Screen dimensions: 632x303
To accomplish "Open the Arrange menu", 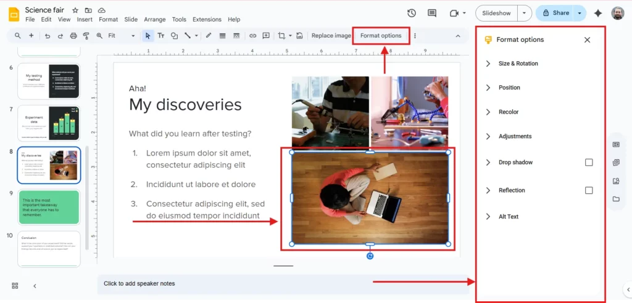I will 155,20.
